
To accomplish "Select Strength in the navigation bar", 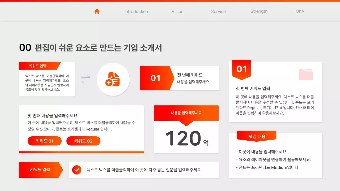I will tap(259, 11).
